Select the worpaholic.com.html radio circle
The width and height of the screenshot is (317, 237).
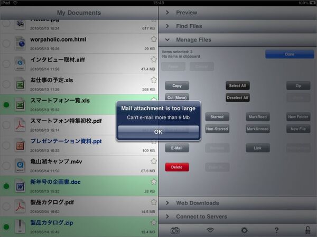click(x=6, y=43)
